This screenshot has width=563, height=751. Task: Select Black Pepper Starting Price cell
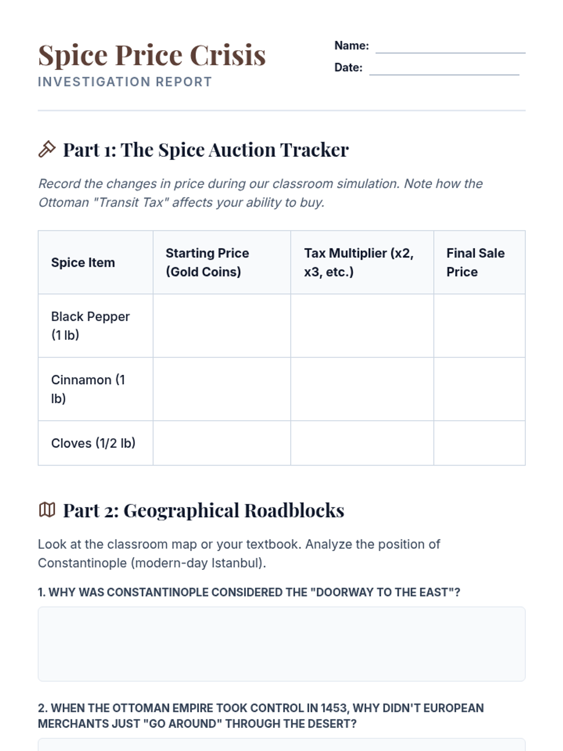point(221,326)
